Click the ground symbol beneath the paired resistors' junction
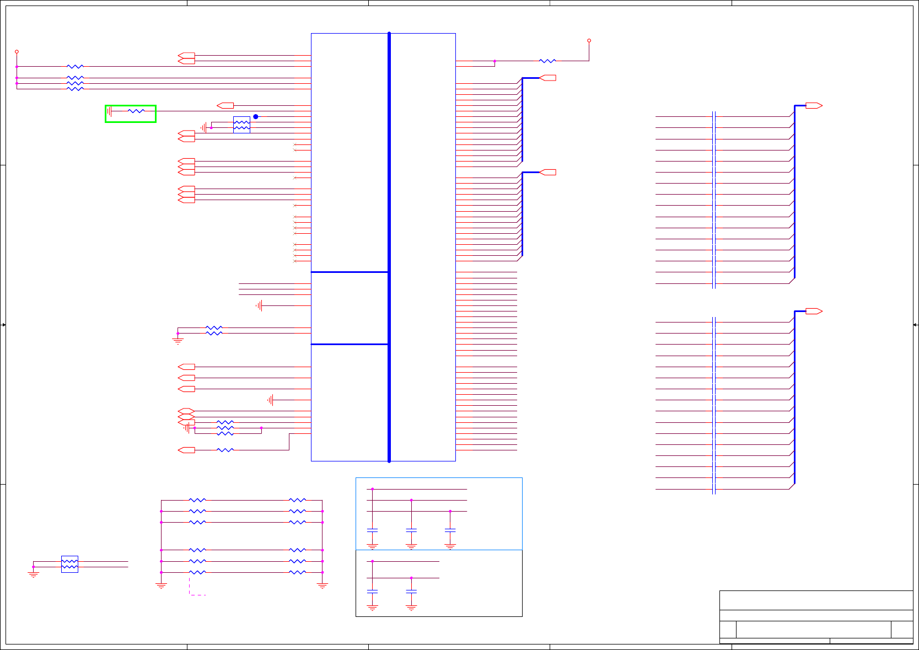Image resolution: width=919 pixels, height=650 pixels. [x=178, y=340]
